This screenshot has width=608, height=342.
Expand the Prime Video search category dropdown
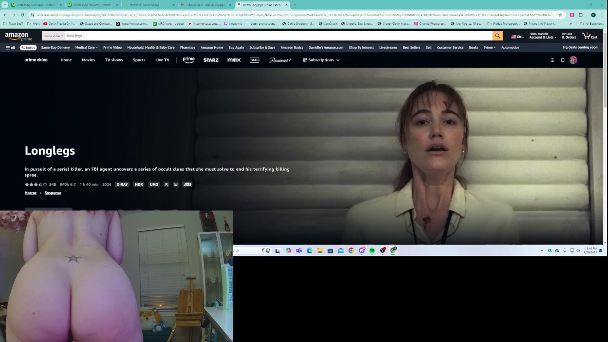click(53, 36)
